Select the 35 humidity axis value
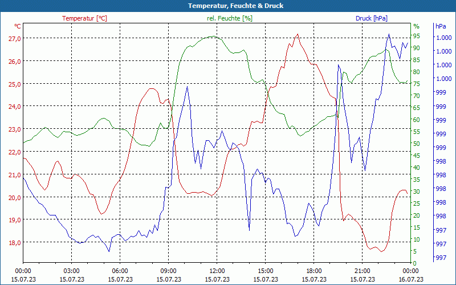Screen dimensions: 456x285 [417, 180]
